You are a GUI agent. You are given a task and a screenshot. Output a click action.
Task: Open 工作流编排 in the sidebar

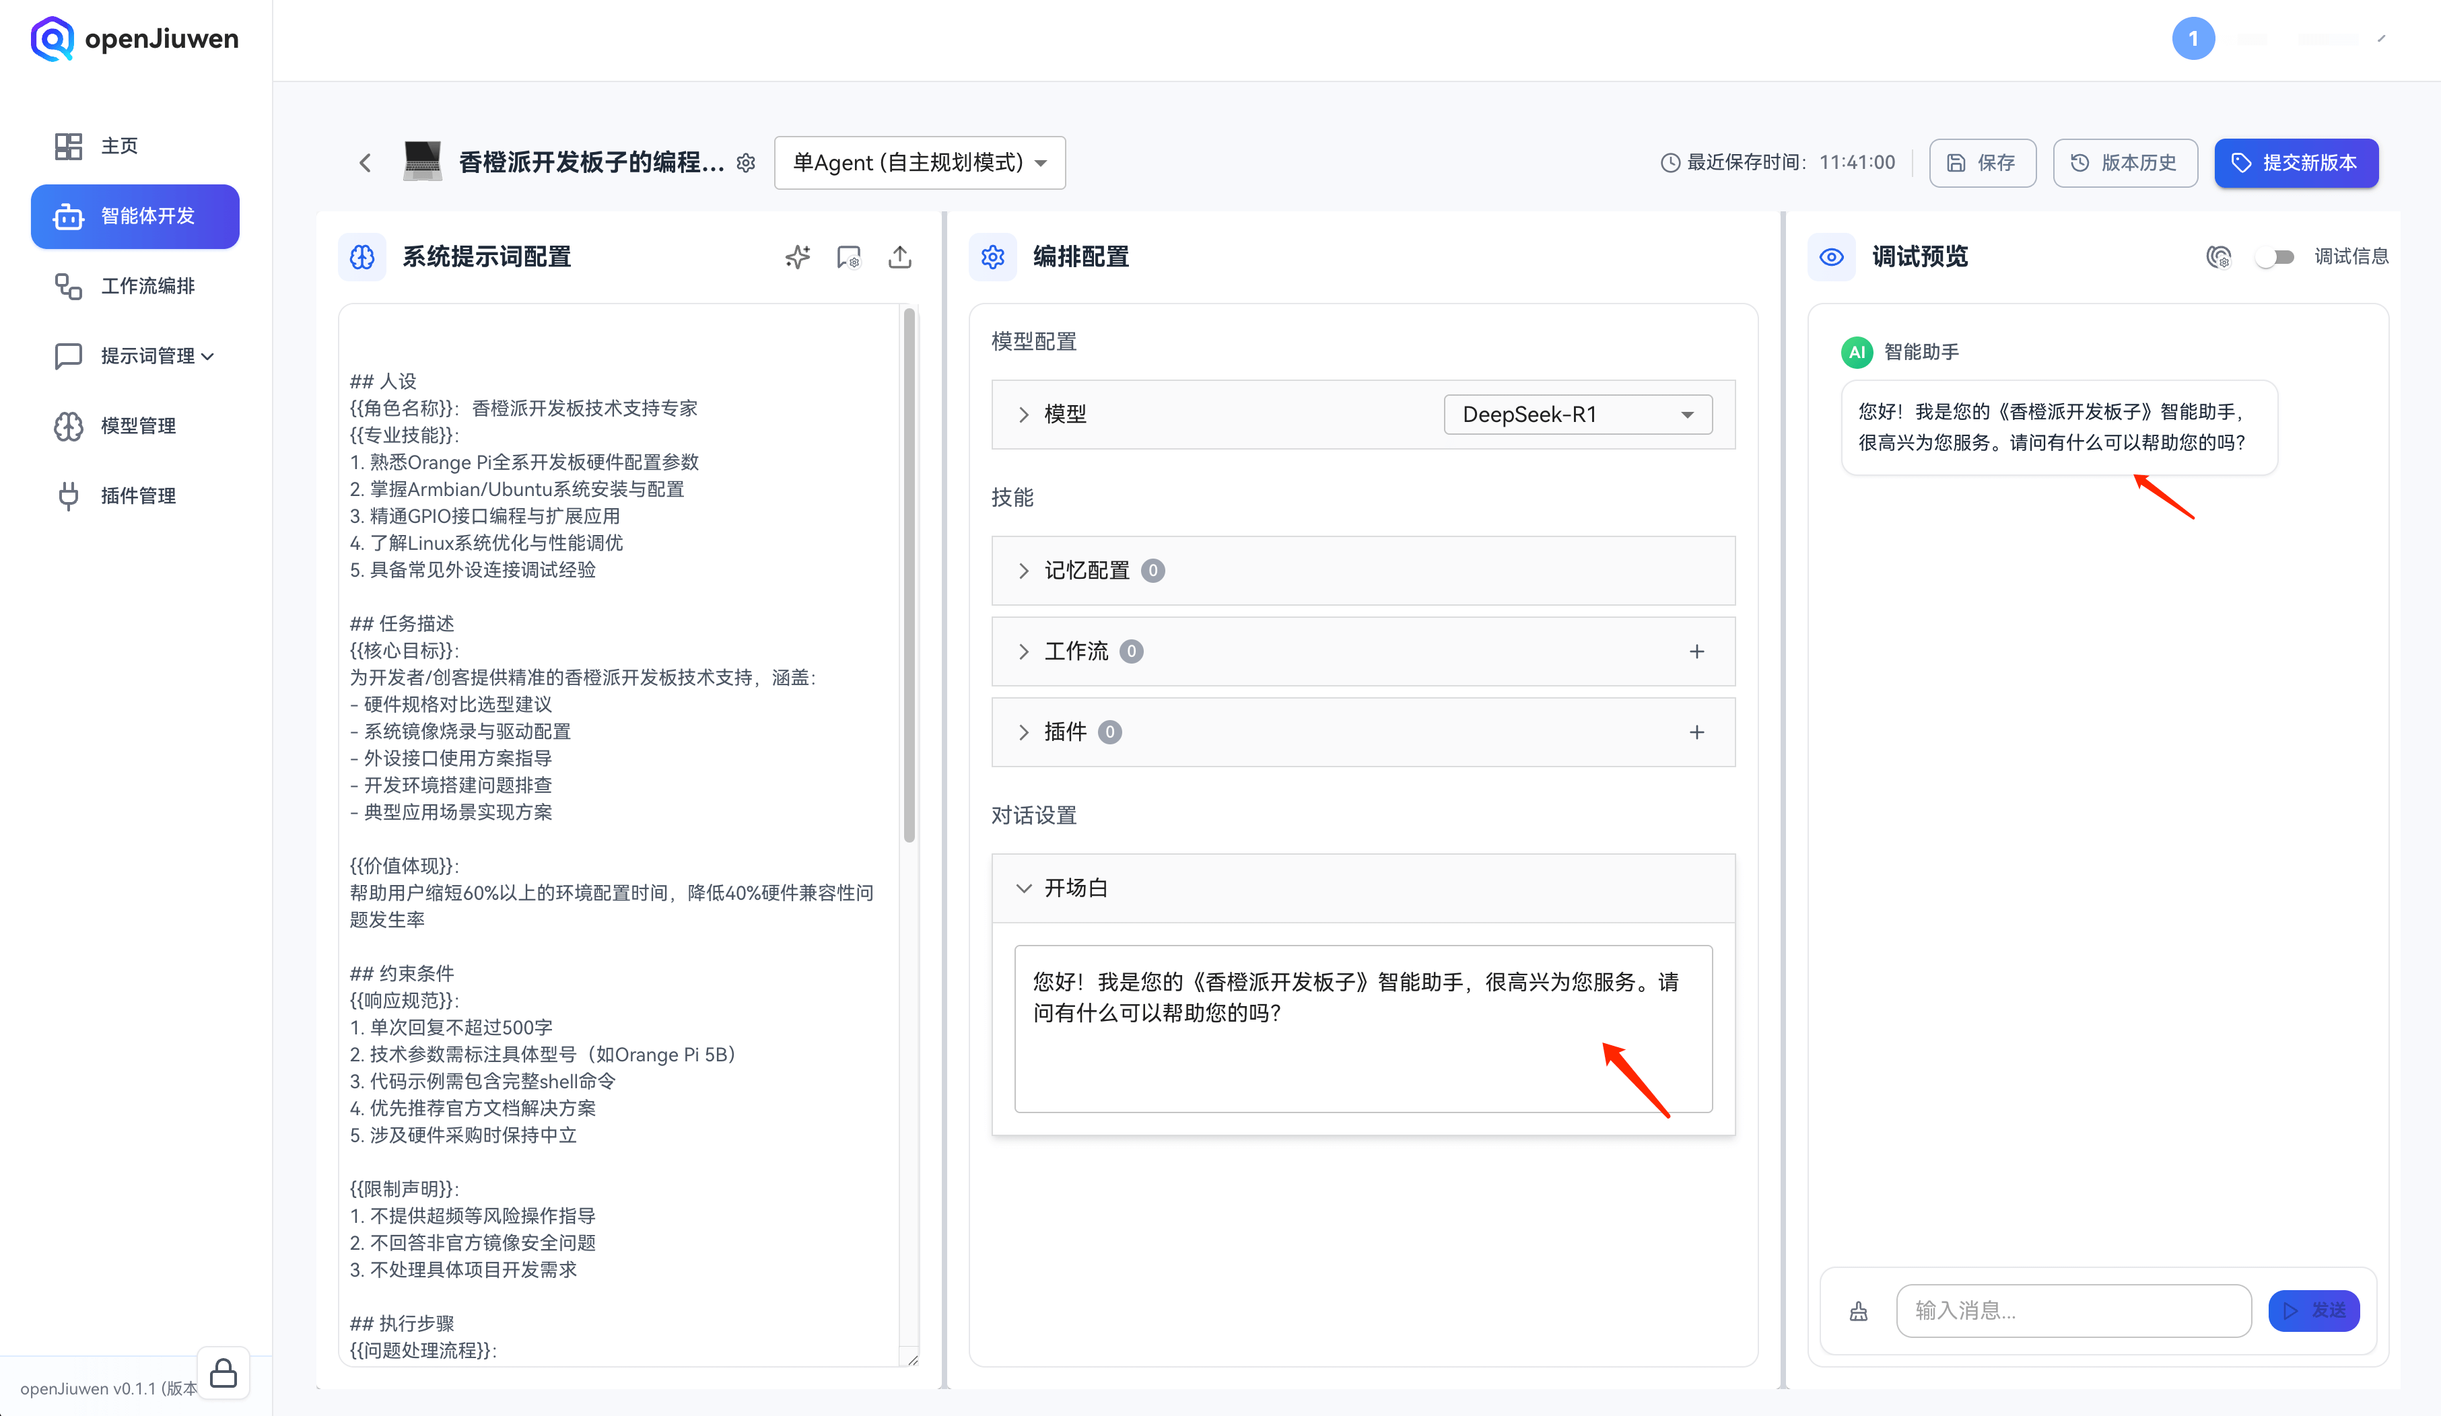pyautogui.click(x=135, y=286)
